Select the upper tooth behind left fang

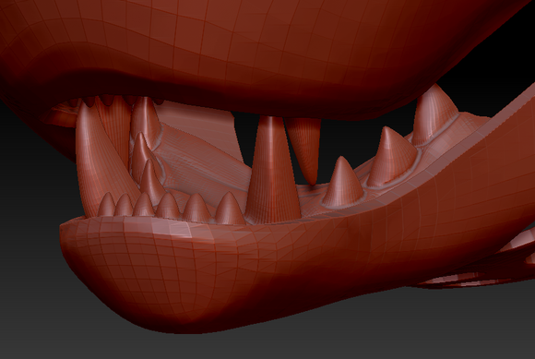click(146, 118)
